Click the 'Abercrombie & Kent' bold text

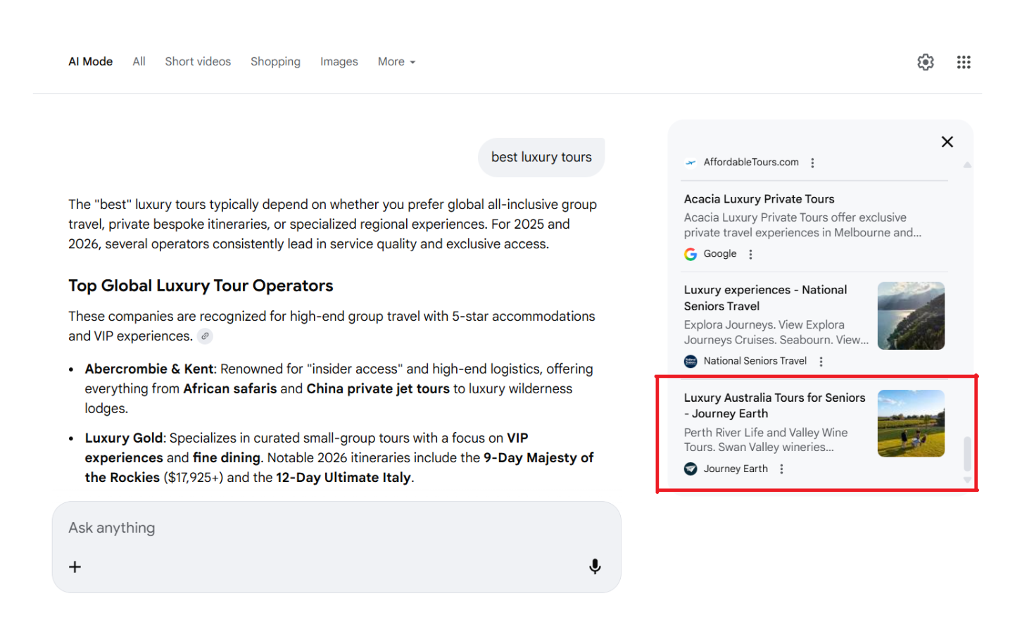coord(149,369)
